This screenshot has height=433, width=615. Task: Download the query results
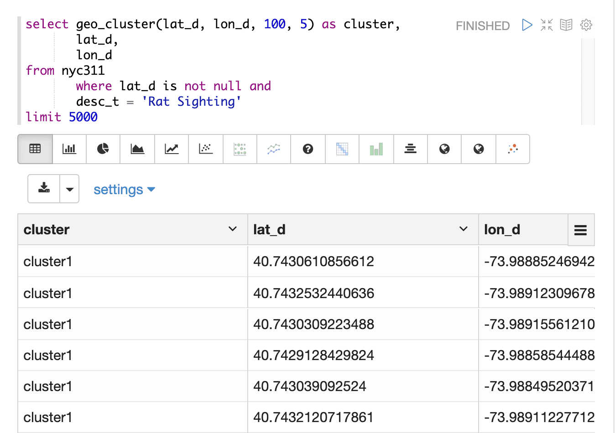tap(43, 189)
